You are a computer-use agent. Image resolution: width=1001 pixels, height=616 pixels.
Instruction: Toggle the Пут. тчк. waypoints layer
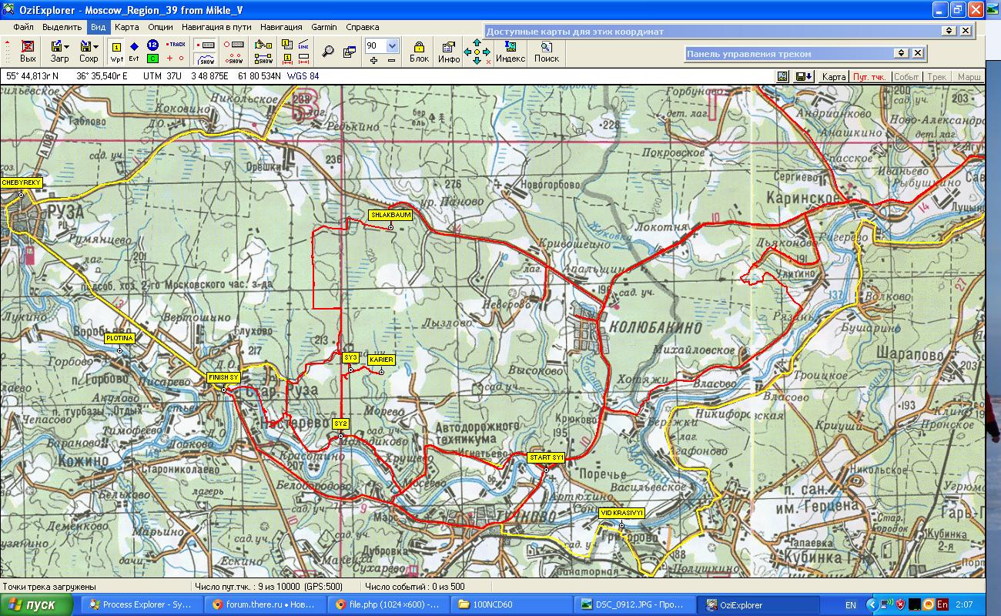coord(870,77)
